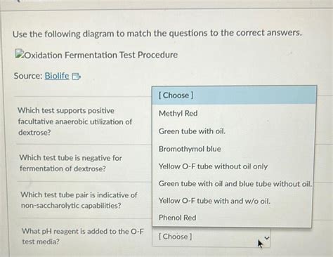Click the broken Oxidation Fermentation image icon

coord(20,53)
